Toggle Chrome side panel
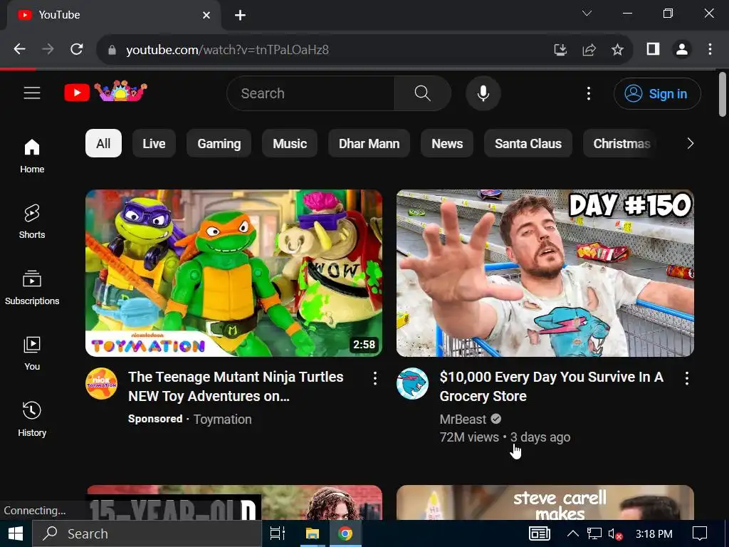The width and height of the screenshot is (729, 547). pyautogui.click(x=654, y=49)
